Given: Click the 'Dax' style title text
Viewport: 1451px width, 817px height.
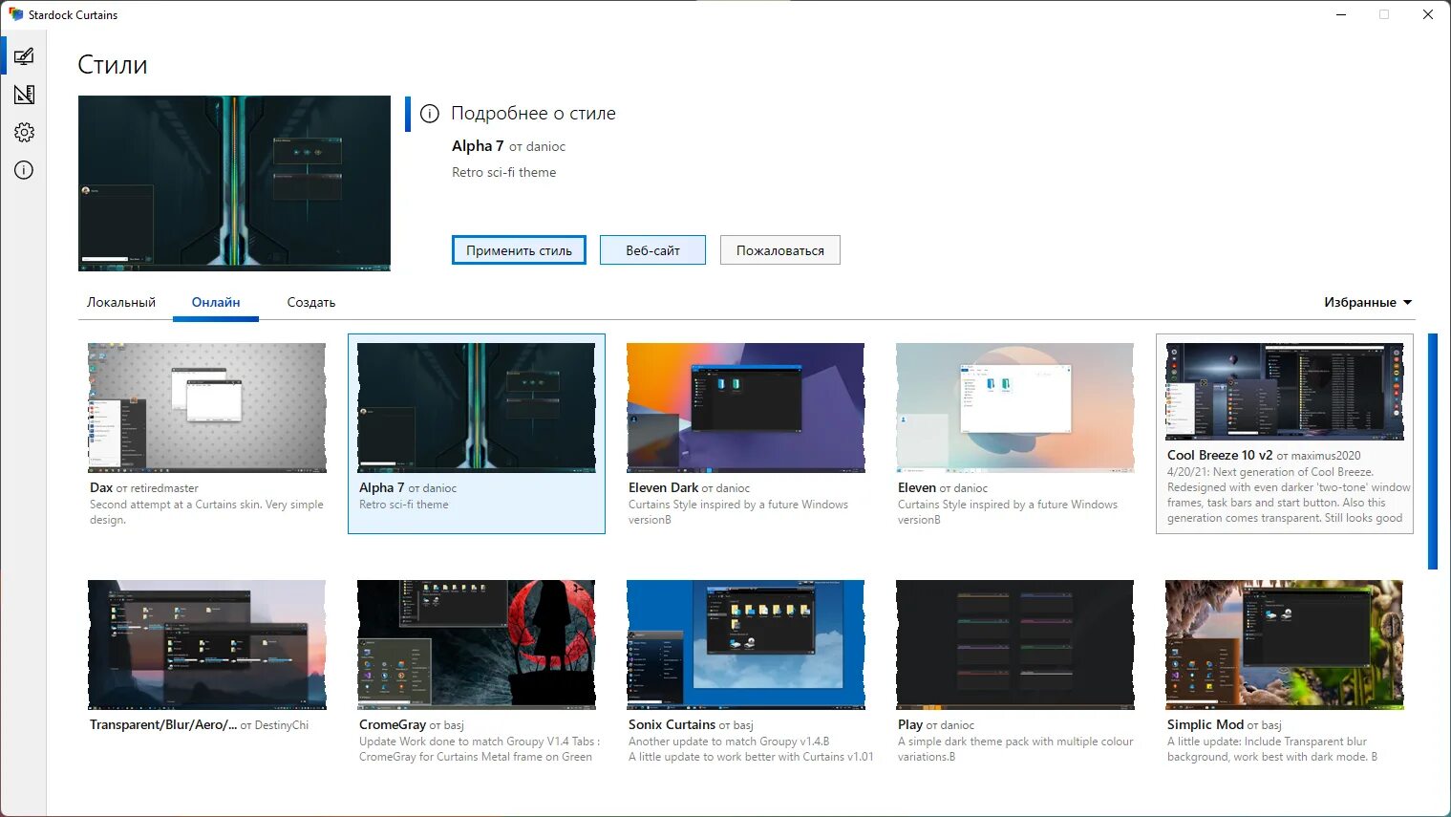Looking at the screenshot, I should click(101, 487).
